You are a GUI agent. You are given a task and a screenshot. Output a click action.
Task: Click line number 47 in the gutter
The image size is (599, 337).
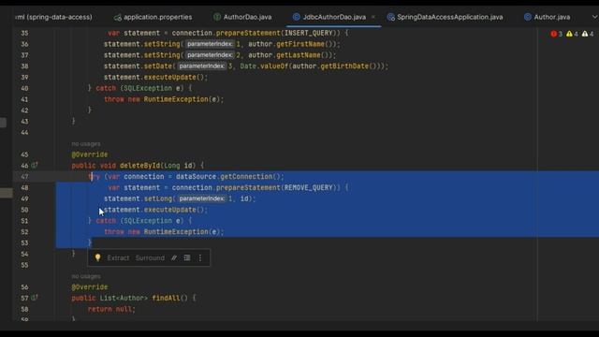24,177
